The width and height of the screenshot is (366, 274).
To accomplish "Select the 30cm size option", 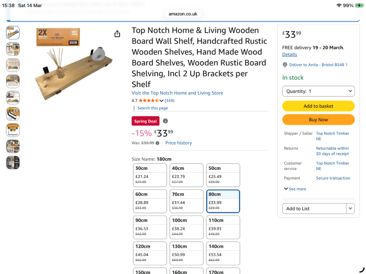I will [x=150, y=175].
